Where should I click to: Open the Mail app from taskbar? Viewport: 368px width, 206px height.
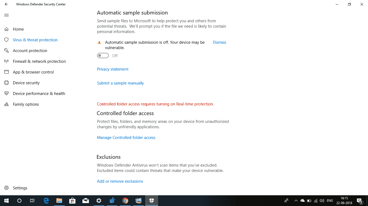(86, 201)
